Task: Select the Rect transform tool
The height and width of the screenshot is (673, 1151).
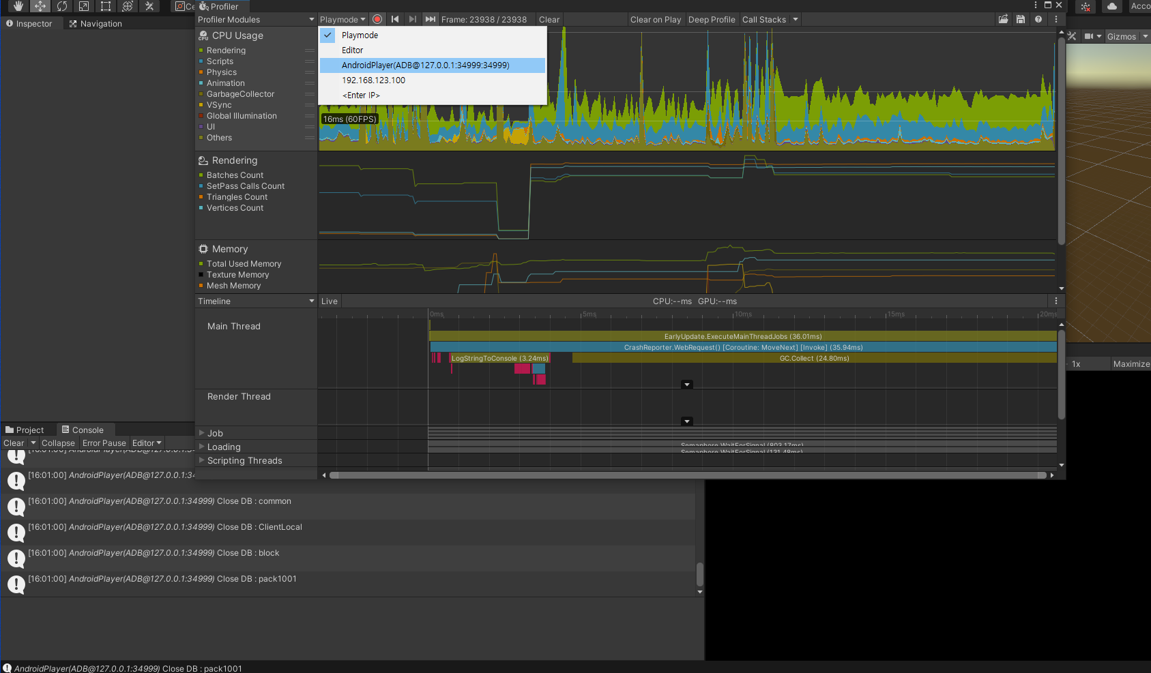Action: tap(106, 6)
